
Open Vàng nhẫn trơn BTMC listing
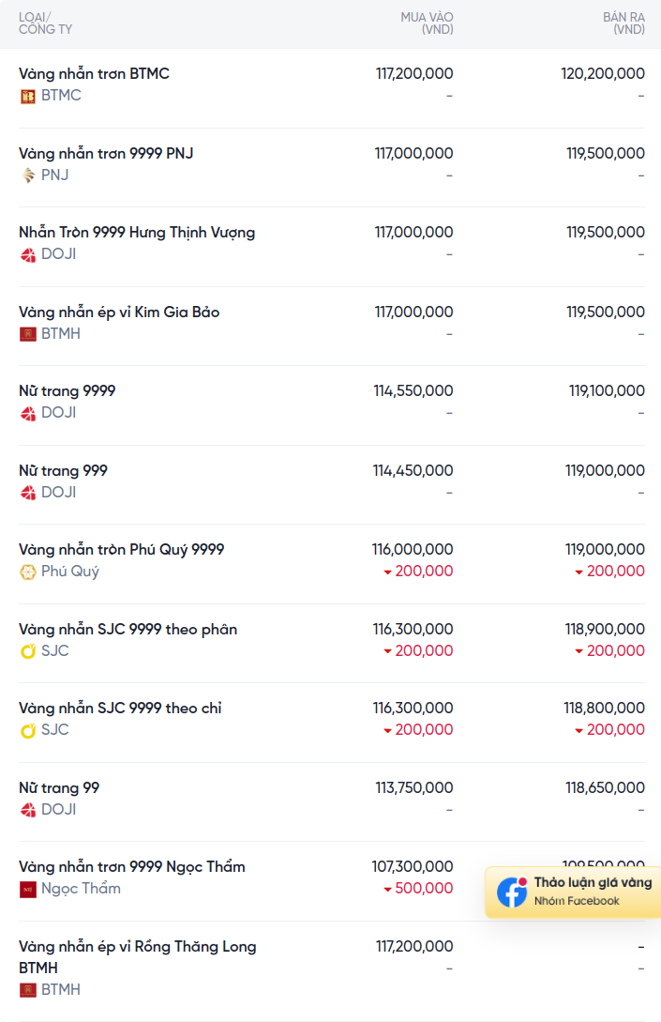pyautogui.click(x=94, y=73)
